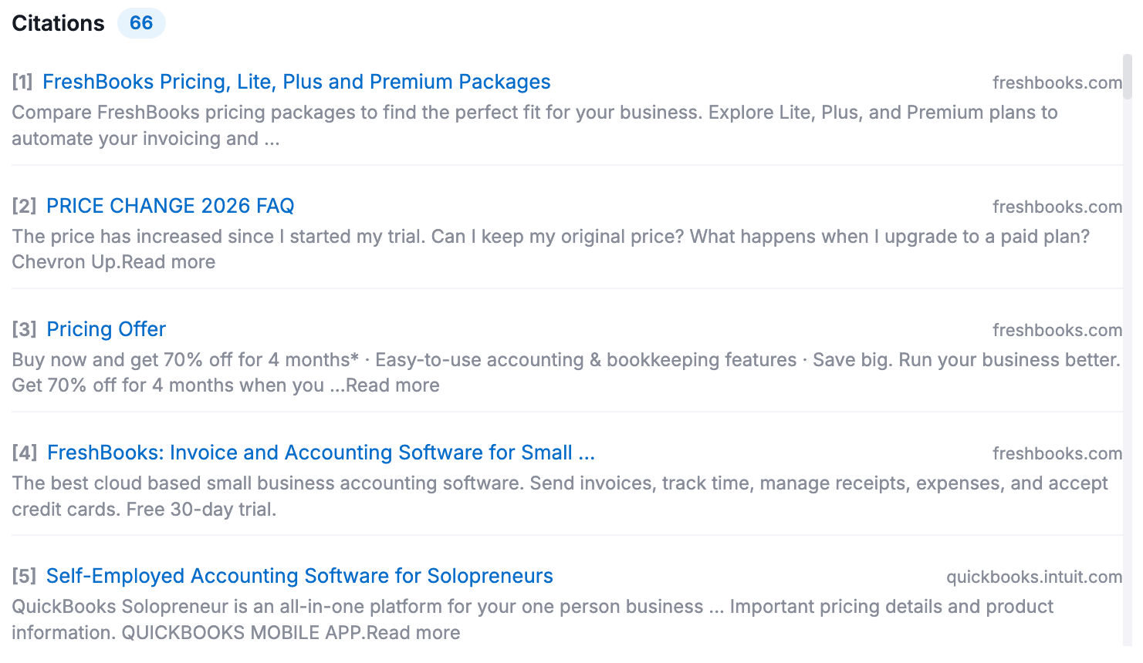The width and height of the screenshot is (1143, 663).
Task: Click the [5] citation number marker
Action: (x=24, y=576)
